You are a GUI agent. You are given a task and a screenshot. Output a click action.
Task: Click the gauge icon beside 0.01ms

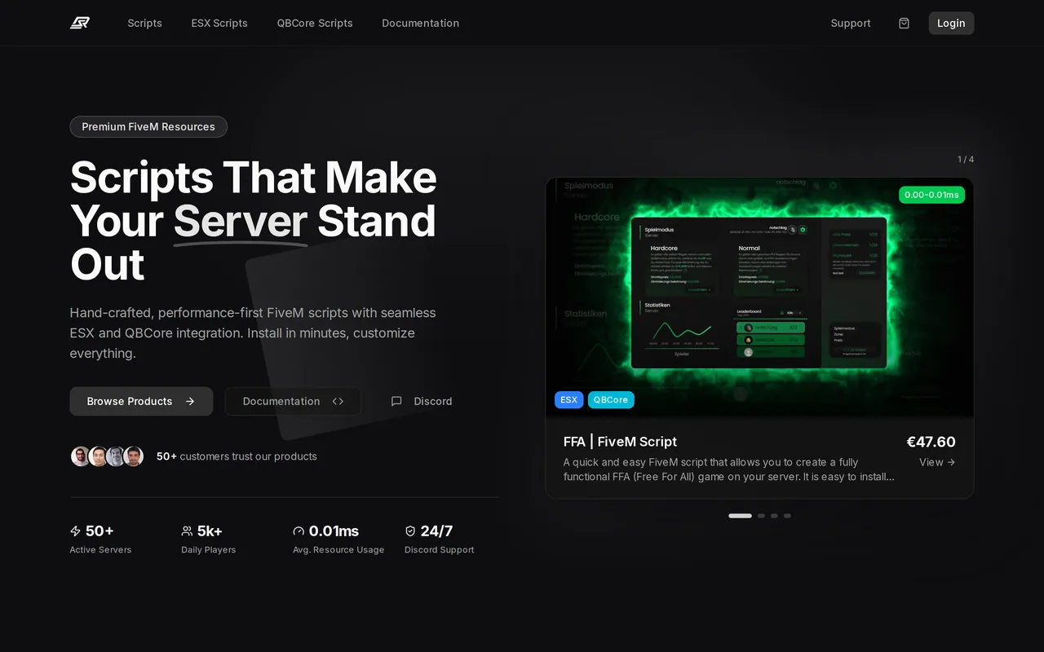click(x=299, y=531)
